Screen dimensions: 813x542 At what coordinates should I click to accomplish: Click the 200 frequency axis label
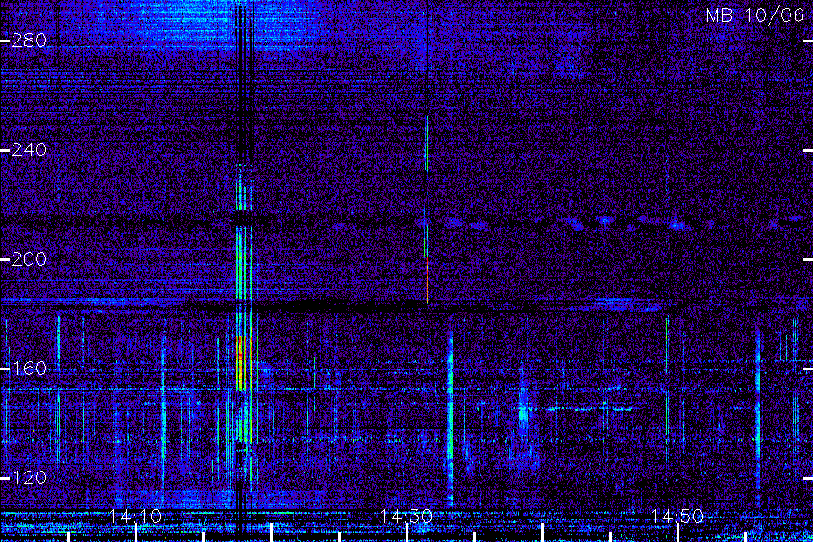click(29, 259)
